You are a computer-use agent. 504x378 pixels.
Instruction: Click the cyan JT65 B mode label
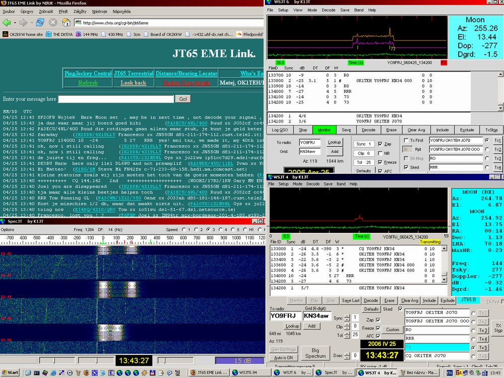click(468, 299)
